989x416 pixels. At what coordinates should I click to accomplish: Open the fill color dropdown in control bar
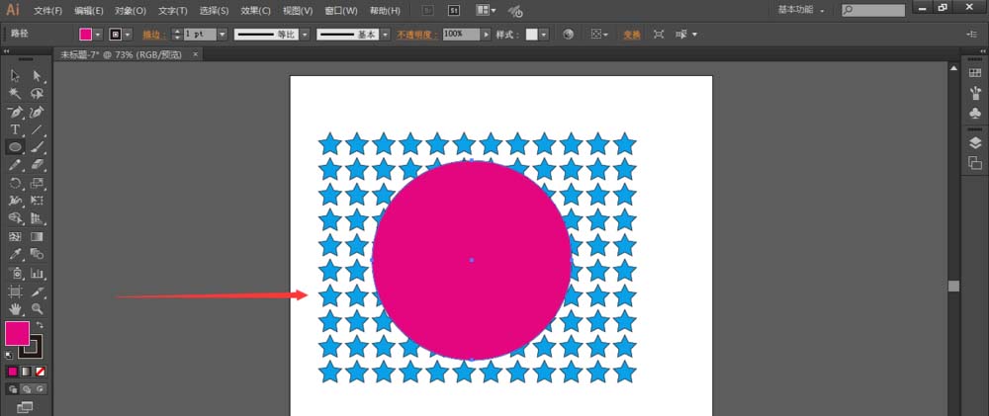click(98, 35)
